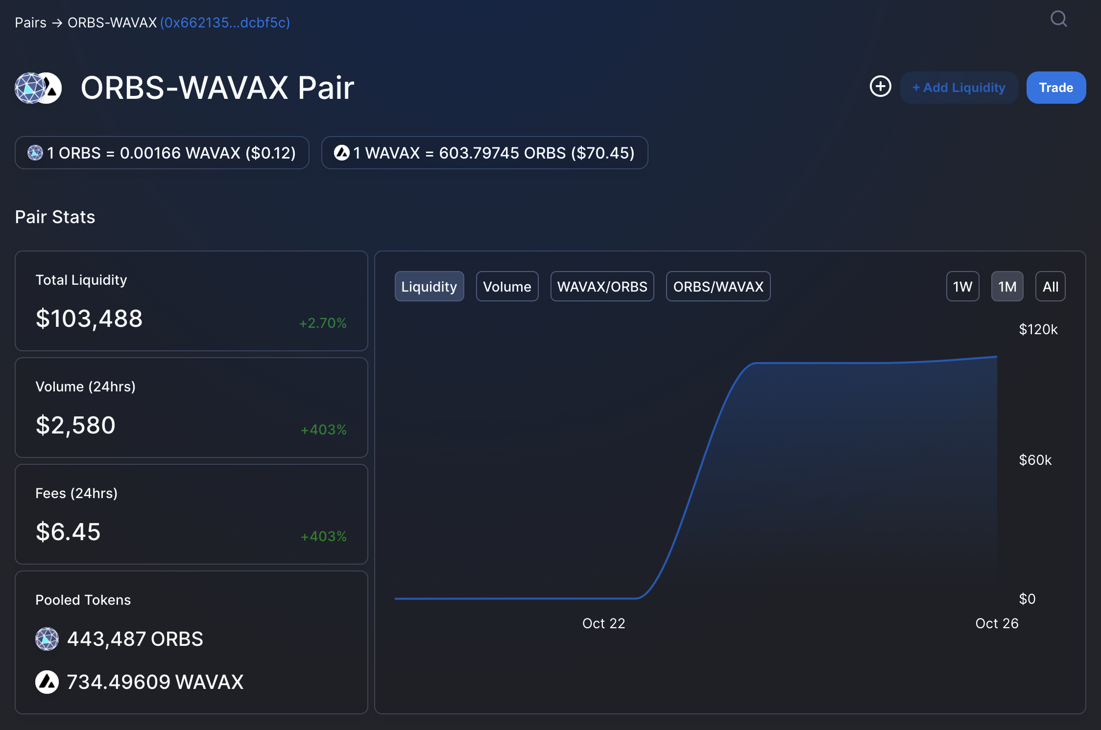Go back to Pairs in breadcrumb
The image size is (1101, 730).
[x=30, y=23]
